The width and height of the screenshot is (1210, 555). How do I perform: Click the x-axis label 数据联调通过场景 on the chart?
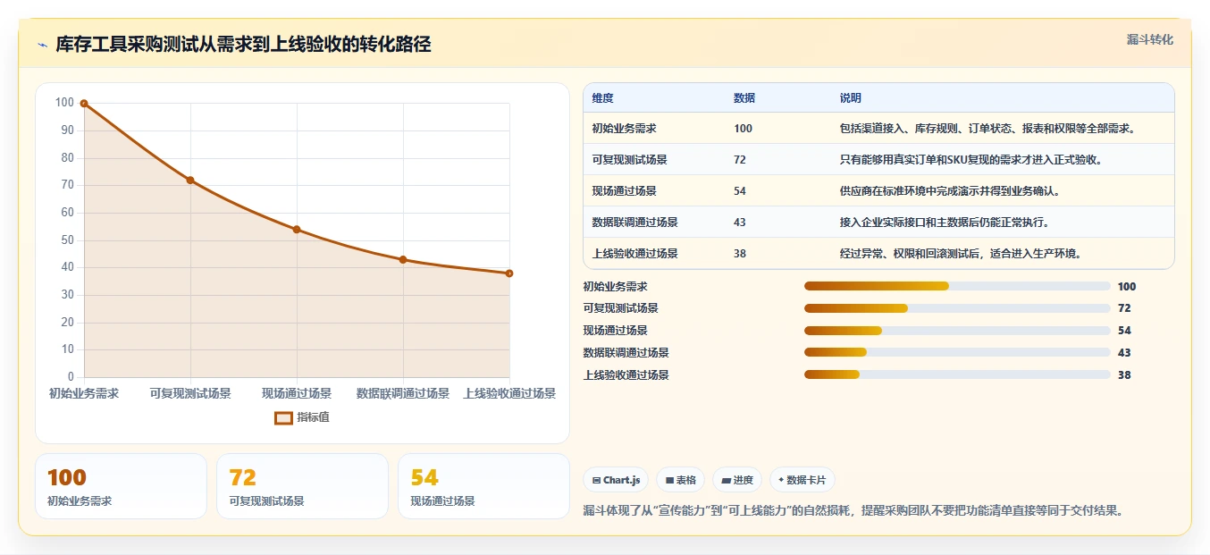403,393
